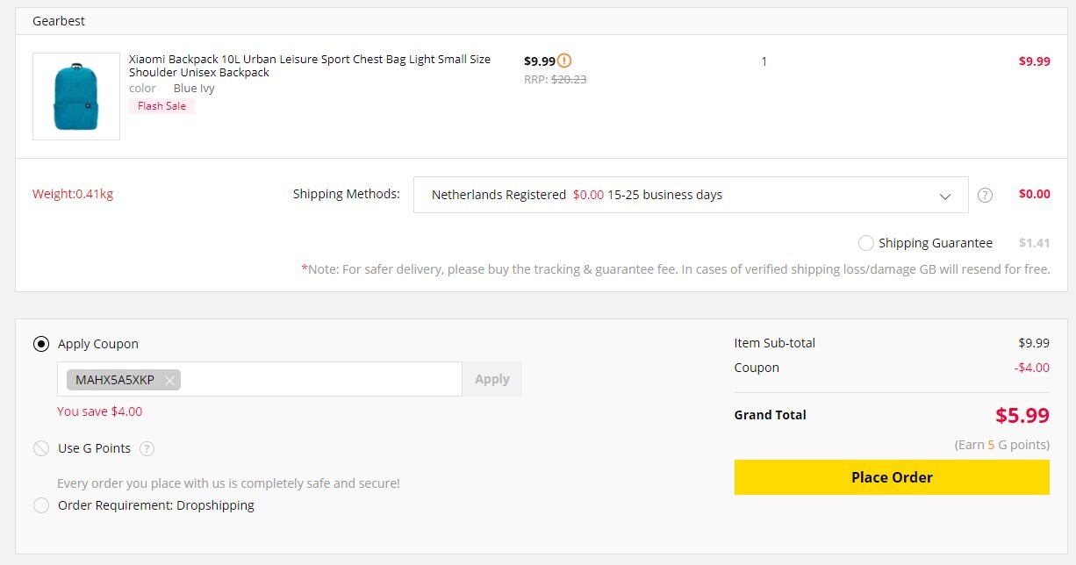The width and height of the screenshot is (1076, 565).
Task: Click the shipping dropdown chevron arrow
Action: [945, 196]
